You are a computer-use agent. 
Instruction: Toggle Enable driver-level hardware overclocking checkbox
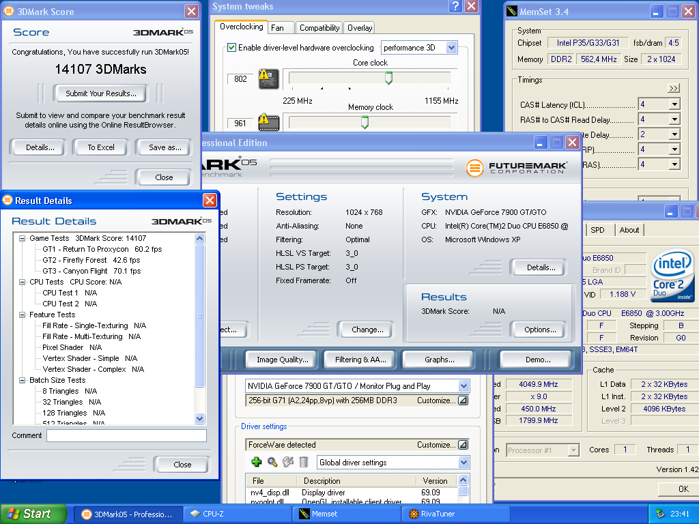(x=232, y=47)
